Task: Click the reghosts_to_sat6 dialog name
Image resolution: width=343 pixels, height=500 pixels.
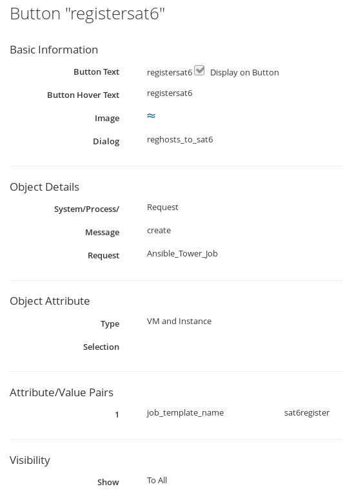Action: (180, 140)
